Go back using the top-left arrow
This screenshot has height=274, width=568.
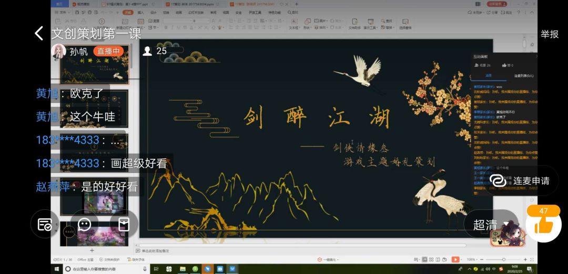(39, 34)
